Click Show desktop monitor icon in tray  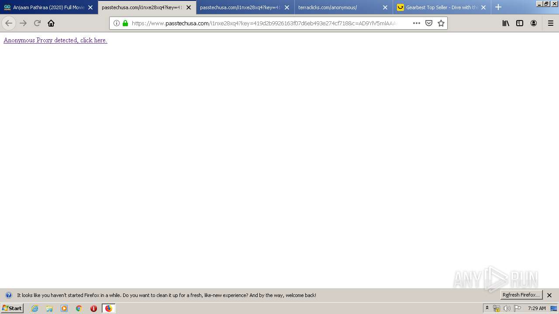(x=554, y=308)
